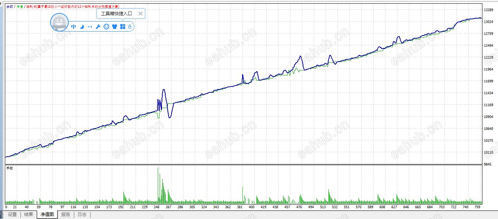Click the tallest blue balance spike on chart
This screenshot has height=219, width=498.
pyautogui.click(x=164, y=90)
